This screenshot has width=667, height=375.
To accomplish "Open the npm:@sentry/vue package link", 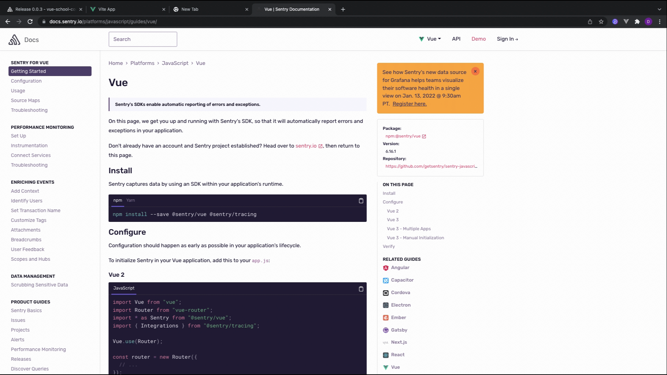I will coord(405,136).
